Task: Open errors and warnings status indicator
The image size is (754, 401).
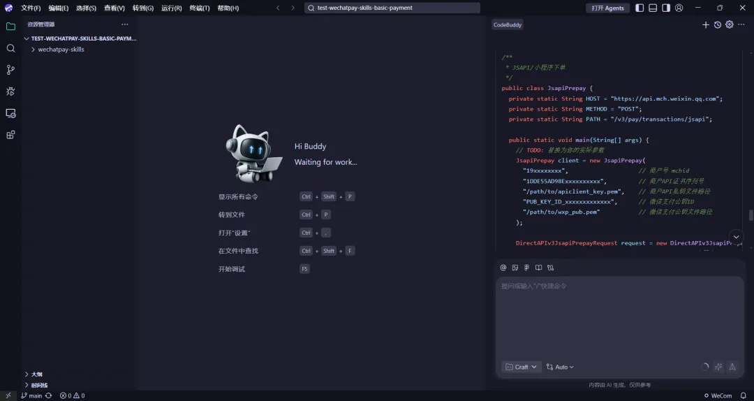Action: [x=72, y=395]
